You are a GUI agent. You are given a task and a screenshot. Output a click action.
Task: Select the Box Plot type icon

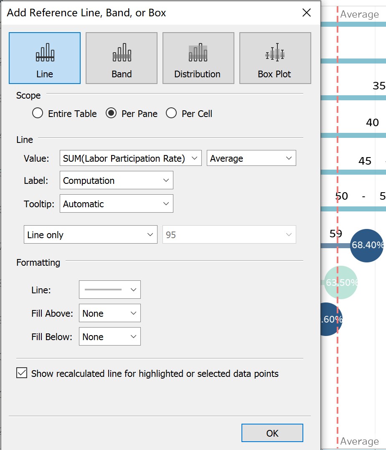click(x=275, y=58)
